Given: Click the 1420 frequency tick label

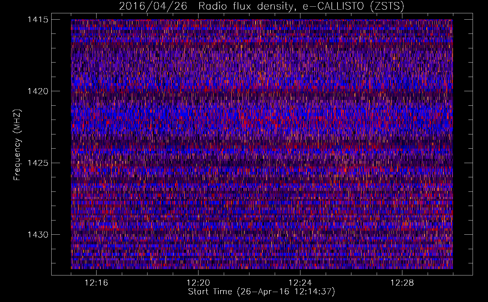Looking at the screenshot, I should [38, 91].
